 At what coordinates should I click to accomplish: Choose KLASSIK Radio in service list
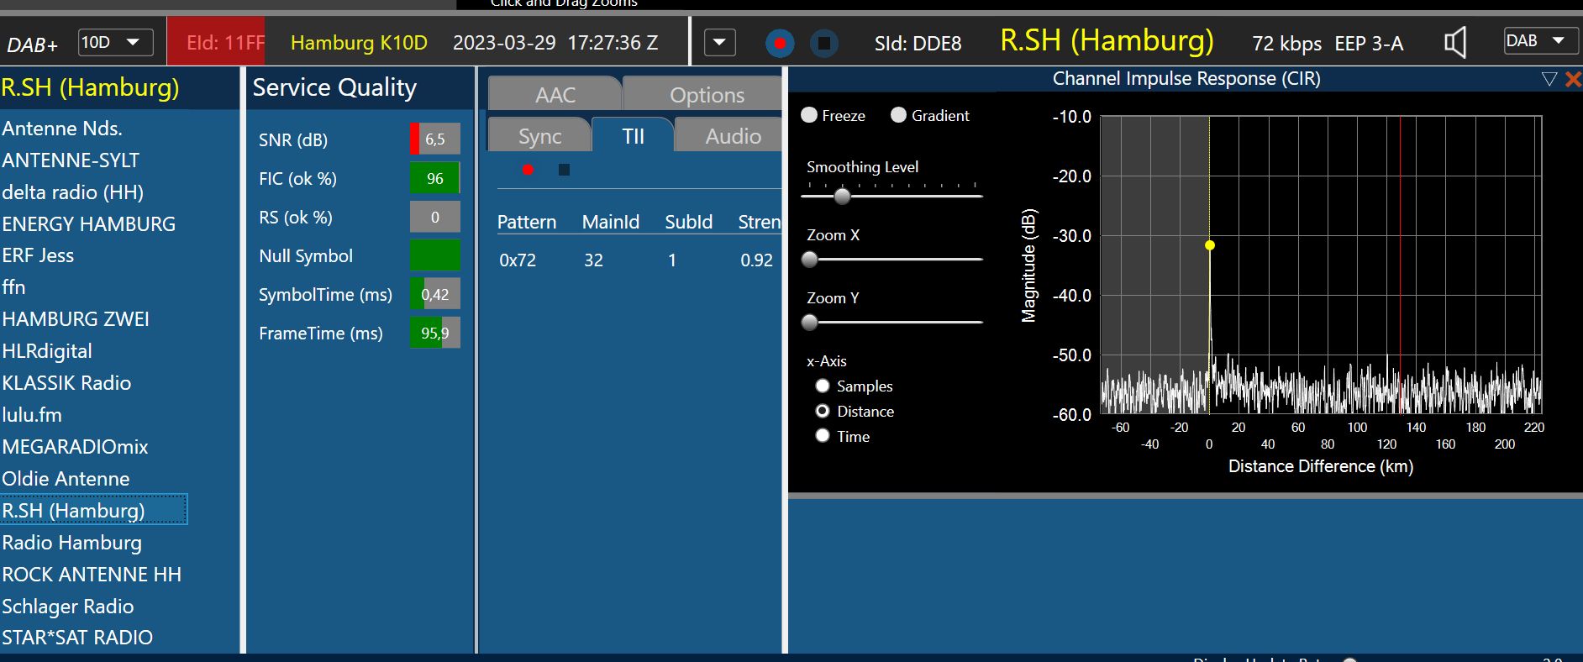[x=66, y=383]
